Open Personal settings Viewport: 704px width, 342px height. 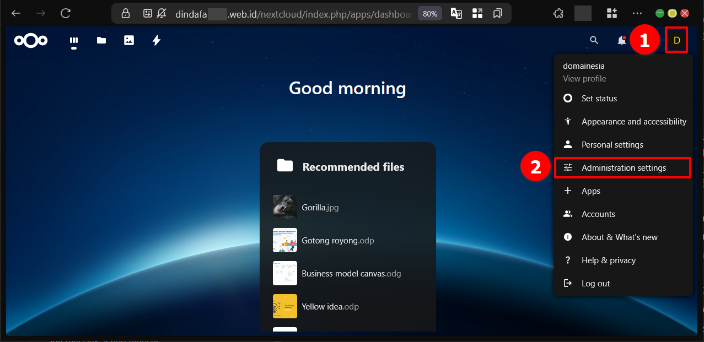[612, 145]
